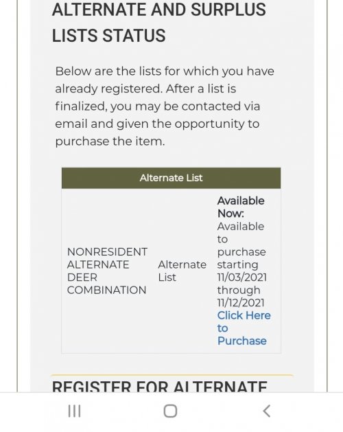
Task: Click the partial 'REGISTER FOR ALTERNATE' heading
Action: [160, 386]
